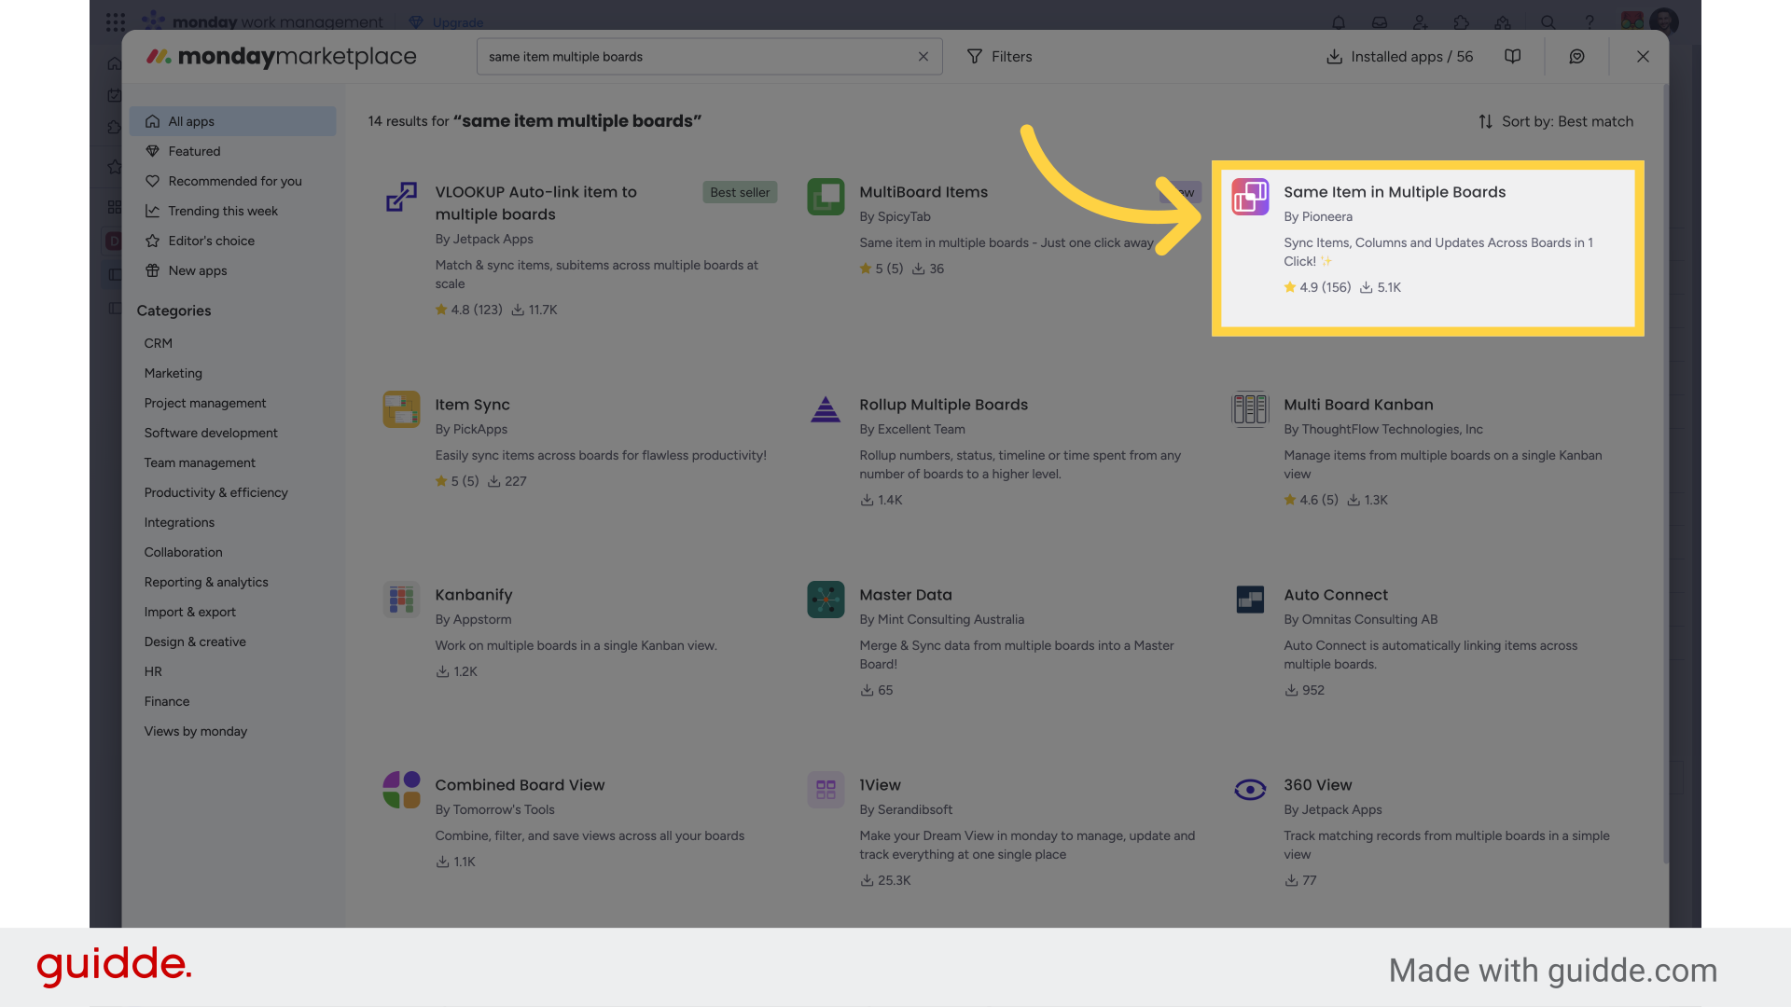
Task: Open Auto Connect title
Action: click(1336, 595)
